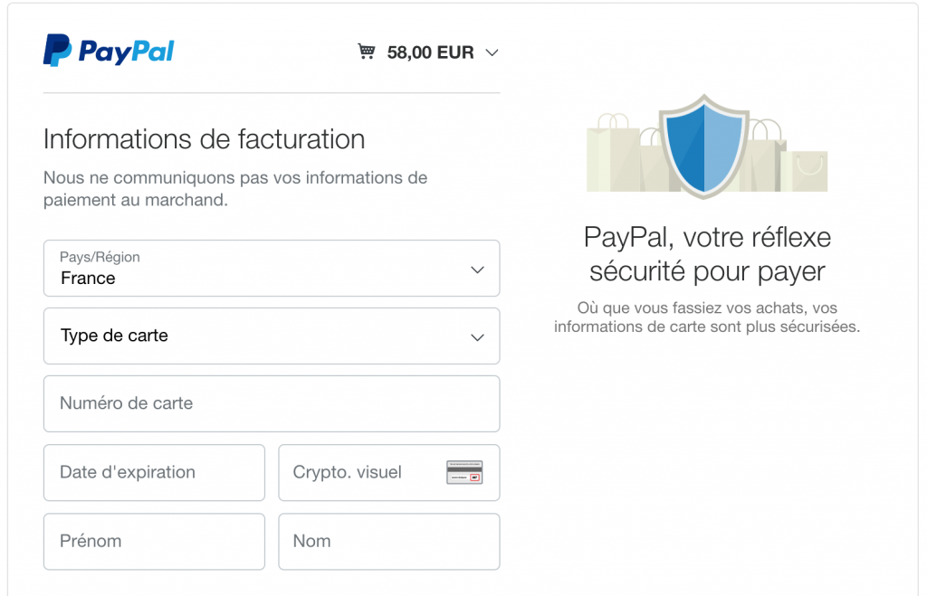Focus the Nom field
The height and width of the screenshot is (596, 927).
388,541
